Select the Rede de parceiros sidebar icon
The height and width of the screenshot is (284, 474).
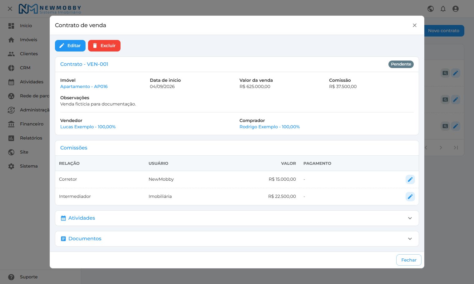(11, 96)
